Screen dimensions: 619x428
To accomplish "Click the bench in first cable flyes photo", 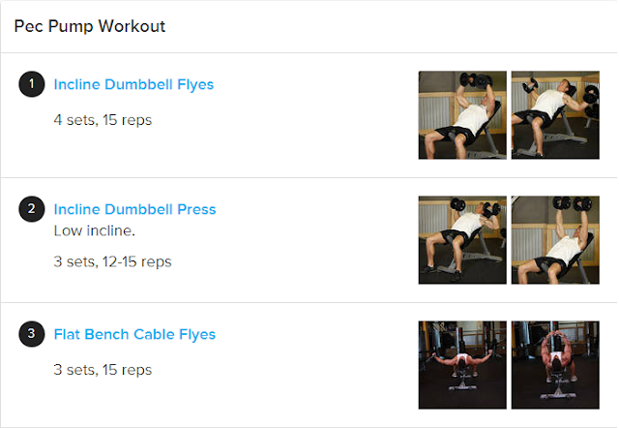I will [x=461, y=394].
